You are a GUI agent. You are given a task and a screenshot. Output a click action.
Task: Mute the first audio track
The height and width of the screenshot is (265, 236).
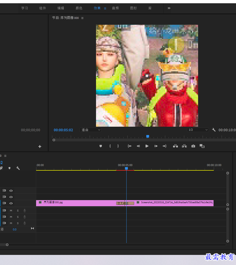click(11, 210)
